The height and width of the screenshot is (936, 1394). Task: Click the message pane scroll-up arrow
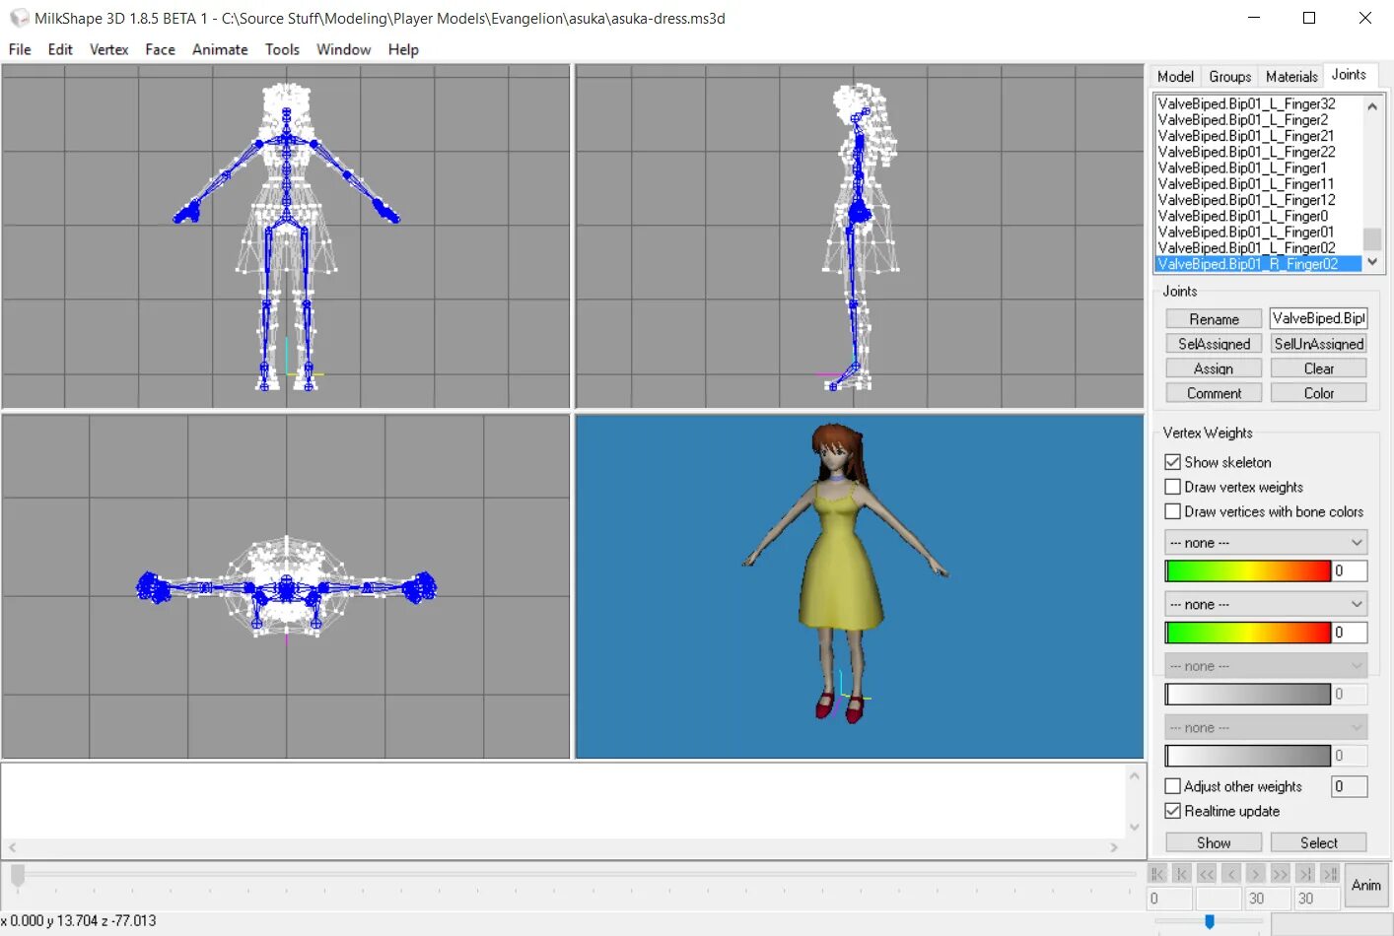click(1134, 776)
